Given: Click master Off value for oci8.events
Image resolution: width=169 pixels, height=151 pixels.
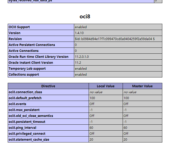Looking at the screenshot, I should pyautogui.click(x=126, y=104).
